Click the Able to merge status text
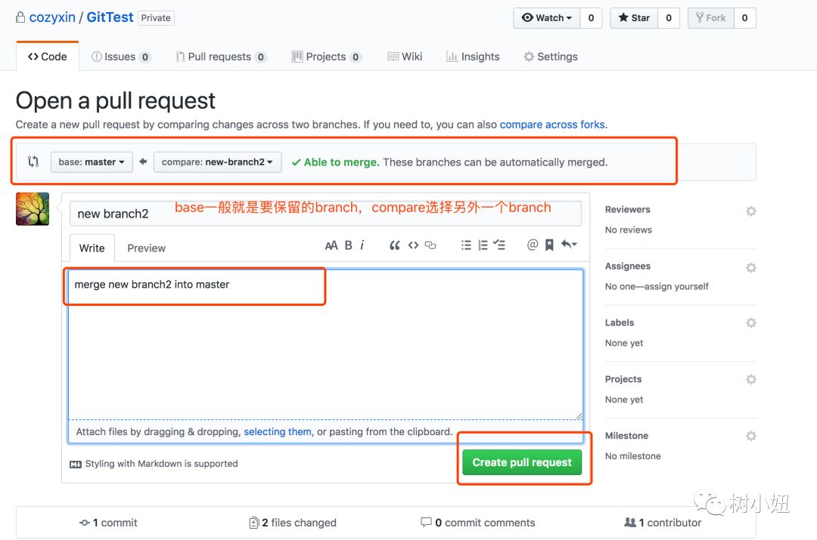Image resolution: width=817 pixels, height=540 pixels. click(x=341, y=162)
